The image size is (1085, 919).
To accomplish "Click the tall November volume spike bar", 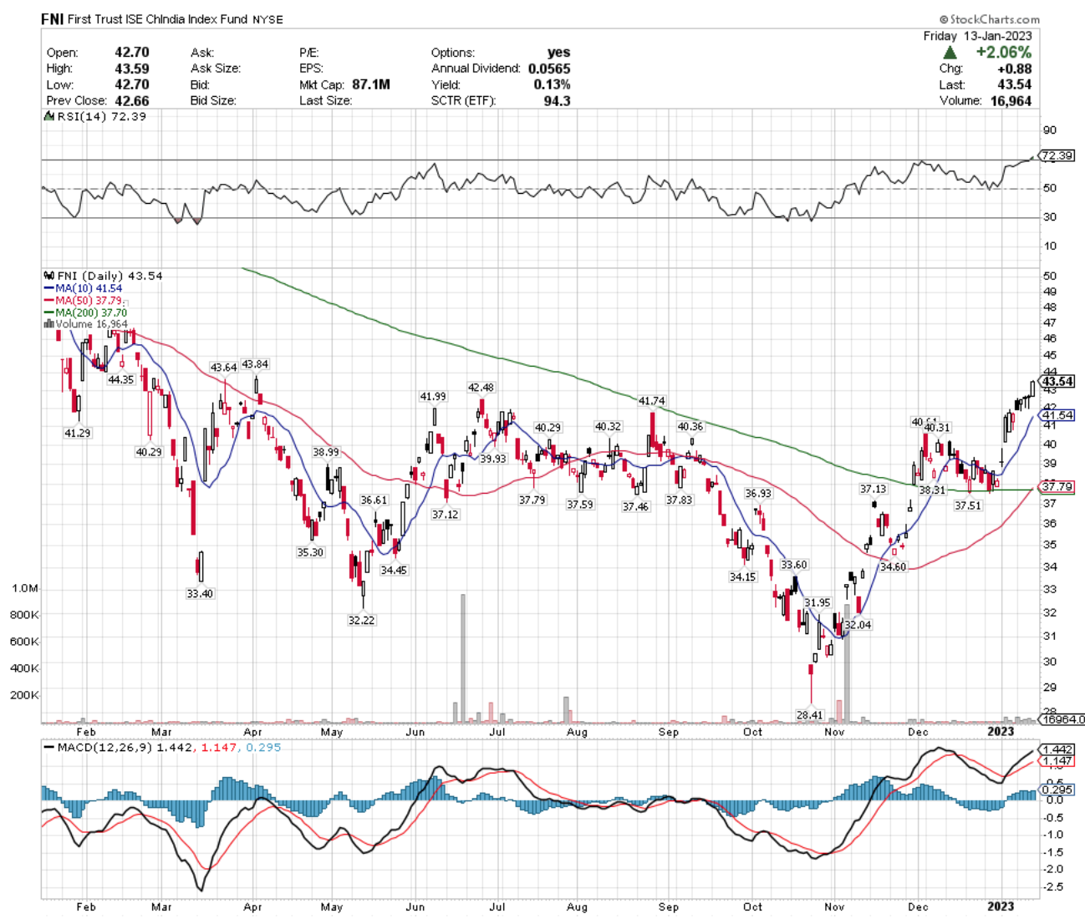I will (847, 663).
